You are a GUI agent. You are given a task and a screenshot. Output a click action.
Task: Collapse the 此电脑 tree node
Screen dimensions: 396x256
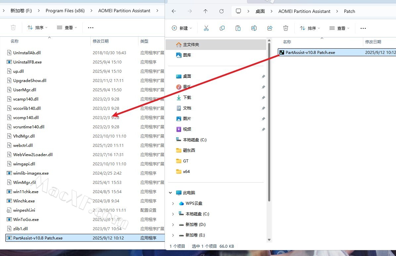[171, 193]
